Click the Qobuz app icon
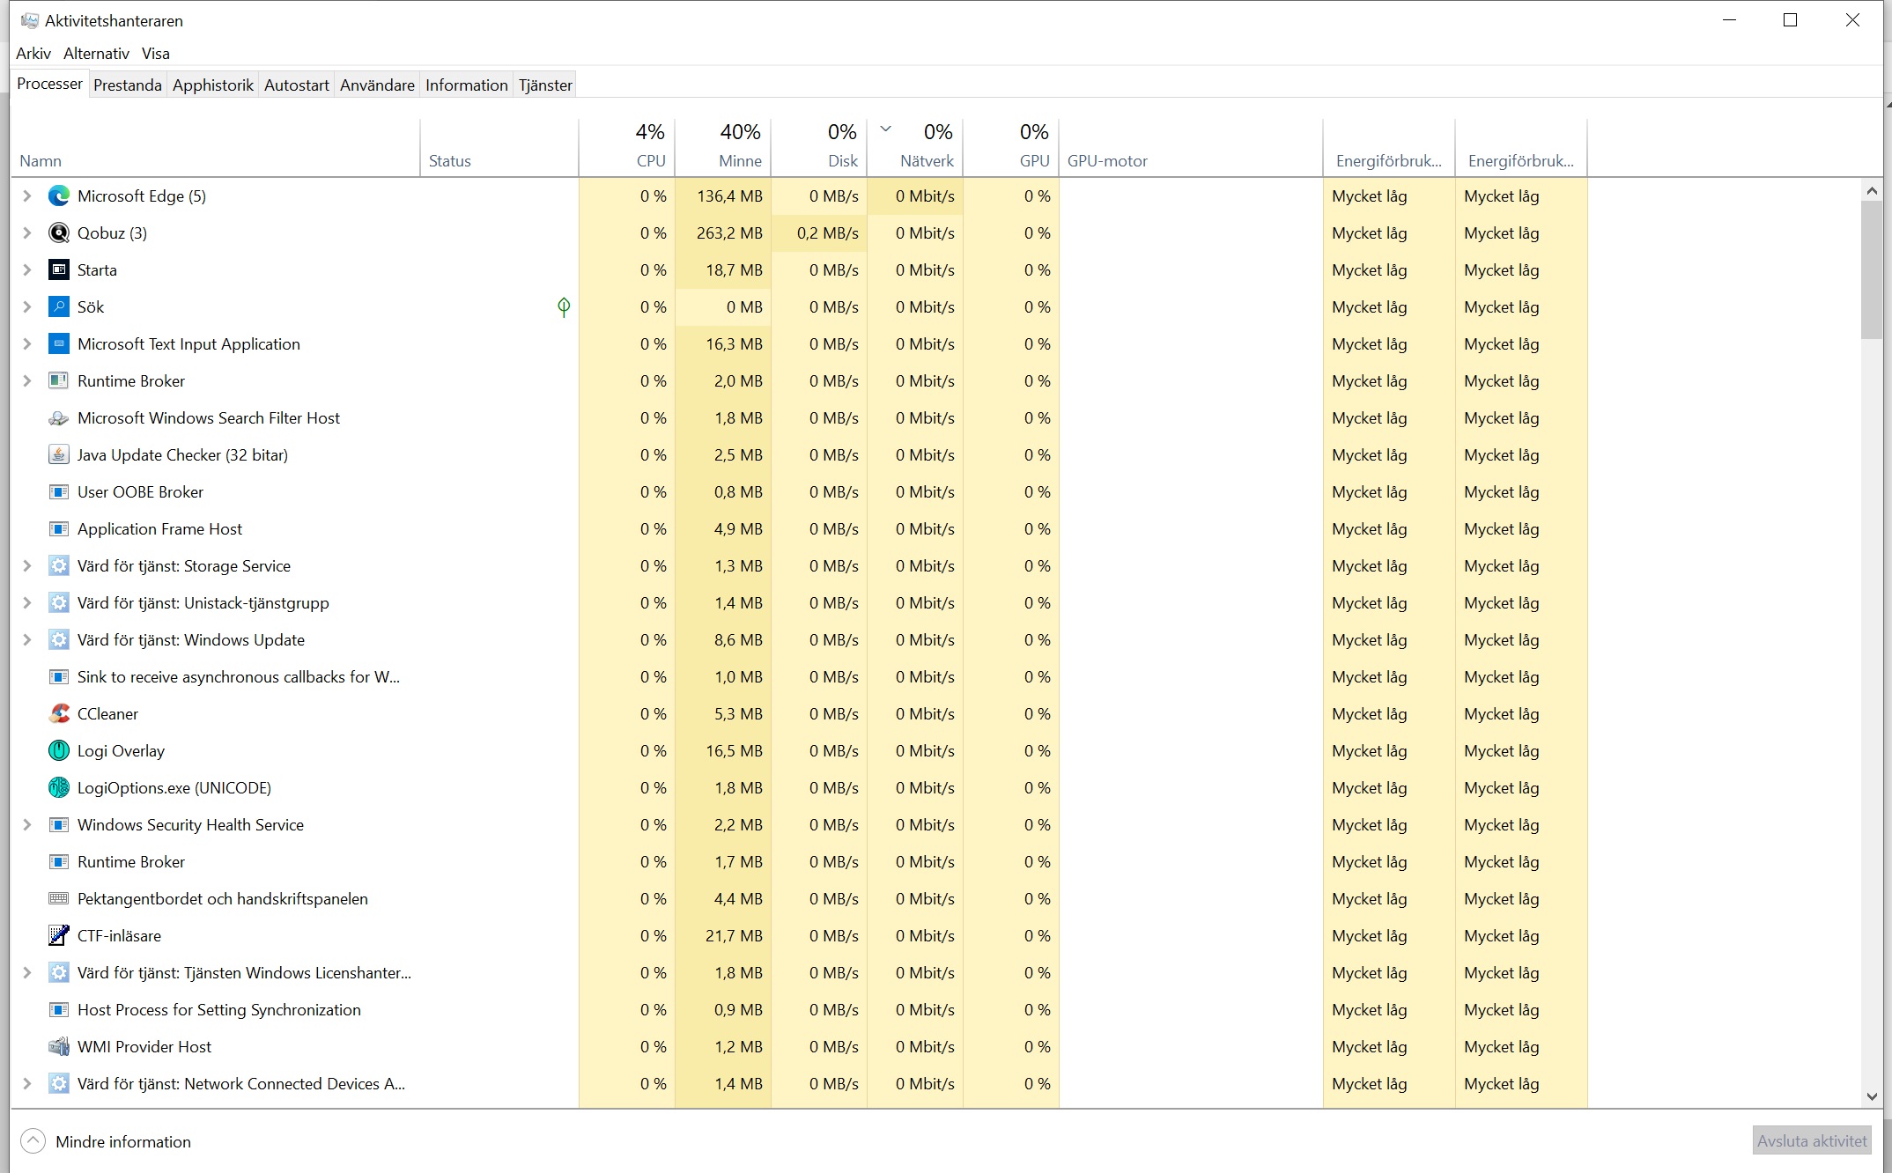1892x1173 pixels. (x=59, y=233)
